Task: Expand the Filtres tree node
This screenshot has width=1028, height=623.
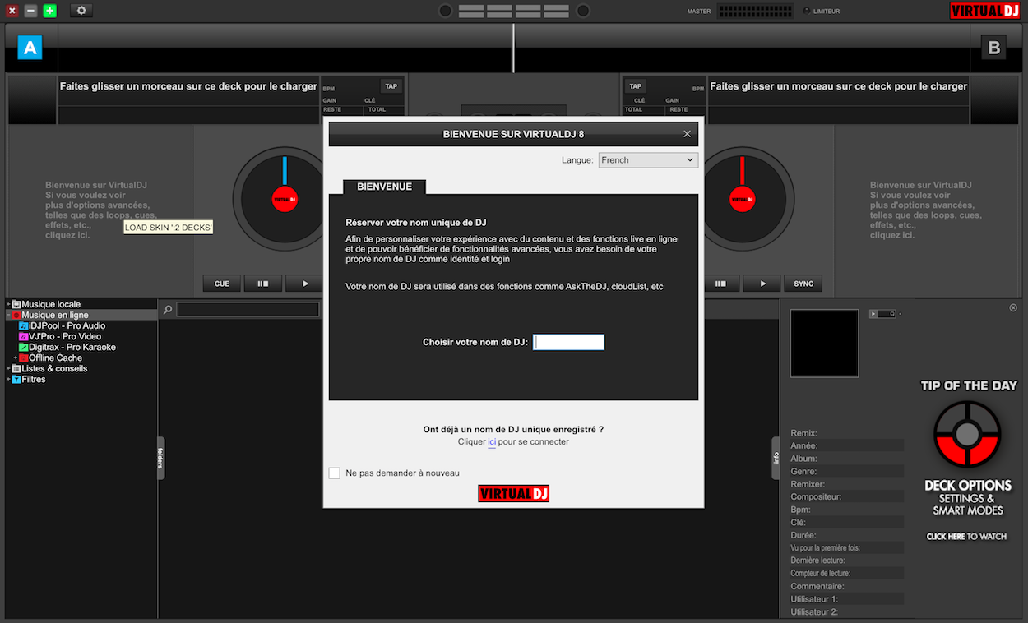Action: 8,379
